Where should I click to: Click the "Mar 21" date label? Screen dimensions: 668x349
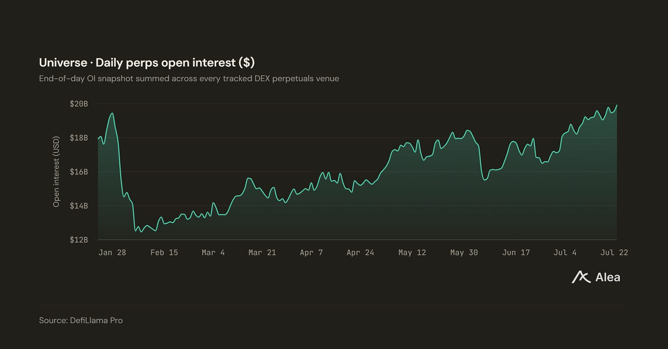(x=262, y=253)
